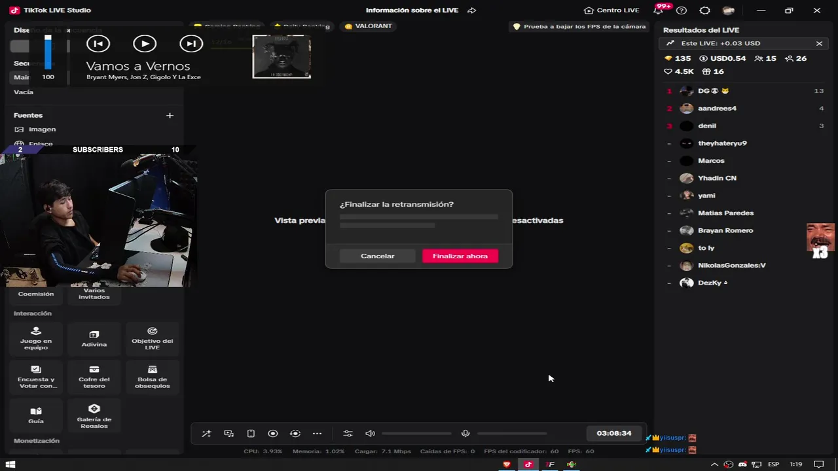Select viewer to ly
838x471 pixels.
point(745,248)
